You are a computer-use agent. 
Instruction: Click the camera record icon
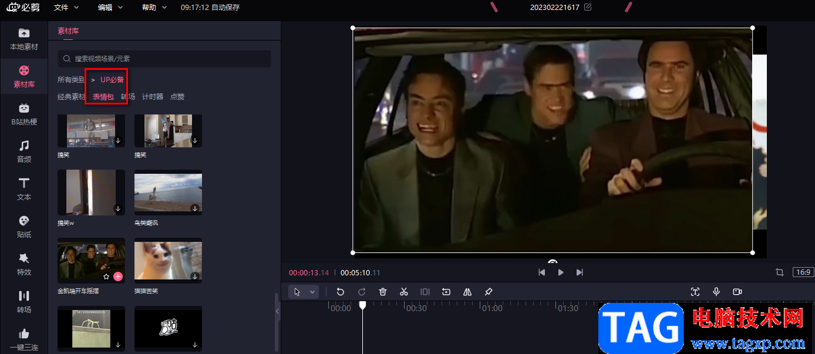737,292
